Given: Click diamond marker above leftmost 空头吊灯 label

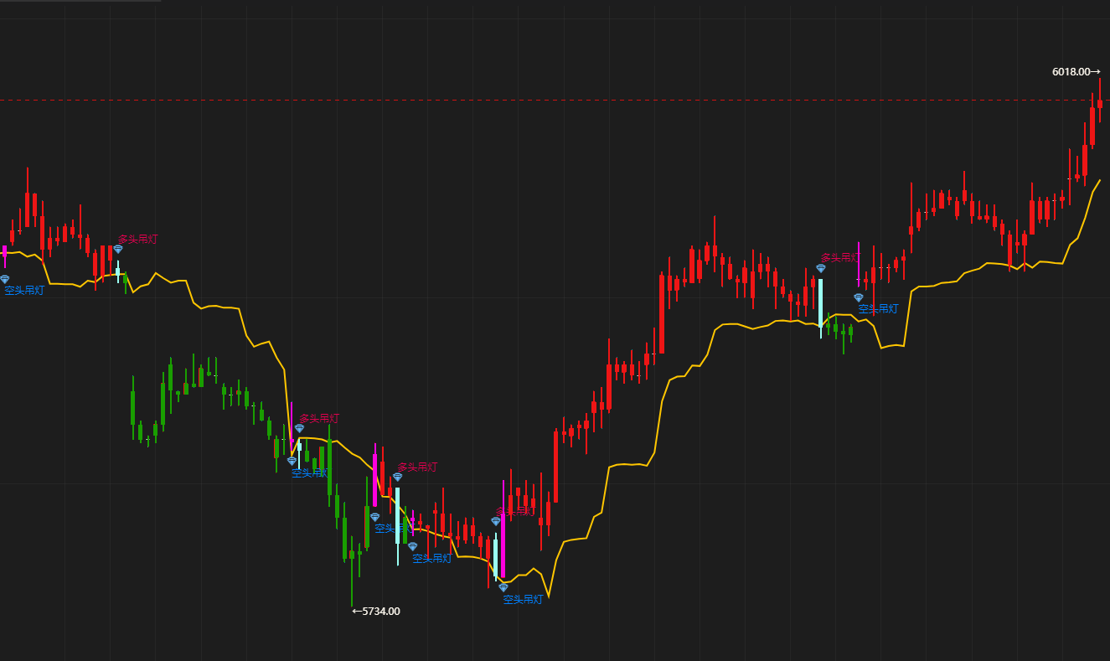Looking at the screenshot, I should (4, 279).
